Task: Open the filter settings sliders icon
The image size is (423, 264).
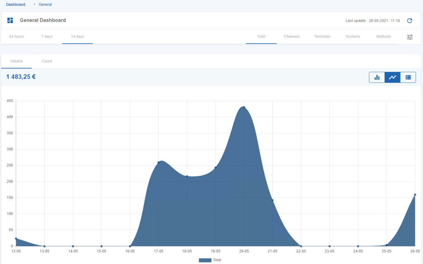Action: pyautogui.click(x=410, y=37)
